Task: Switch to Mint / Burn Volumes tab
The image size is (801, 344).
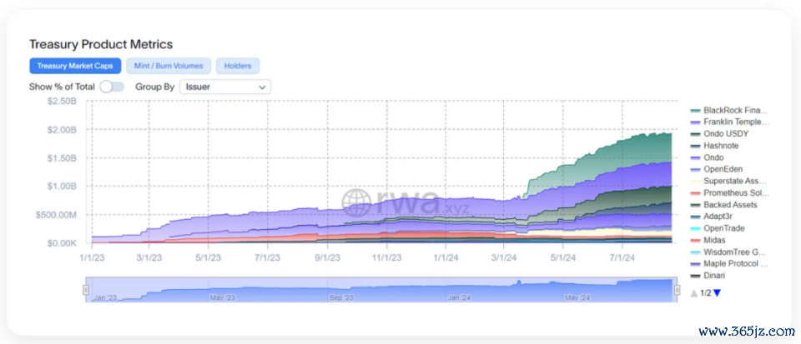Action: pyautogui.click(x=169, y=65)
